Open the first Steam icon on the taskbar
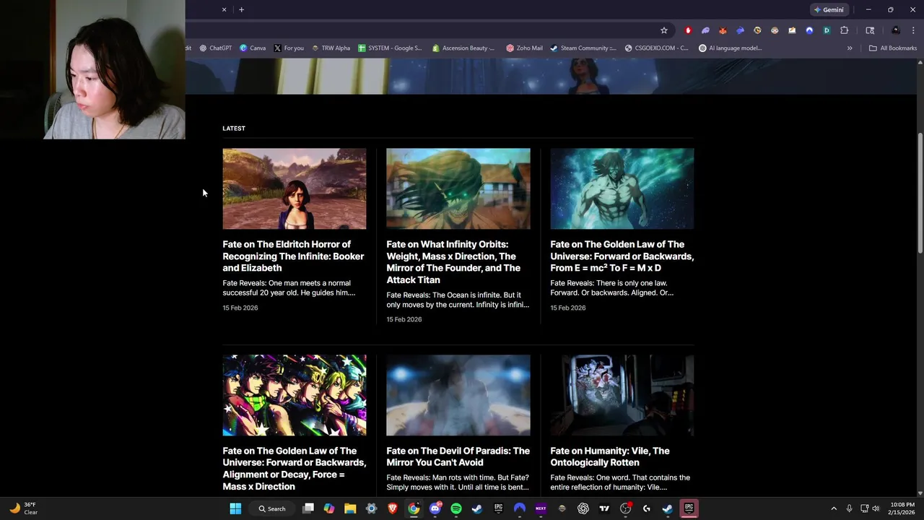This screenshot has width=924, height=520. (x=476, y=508)
